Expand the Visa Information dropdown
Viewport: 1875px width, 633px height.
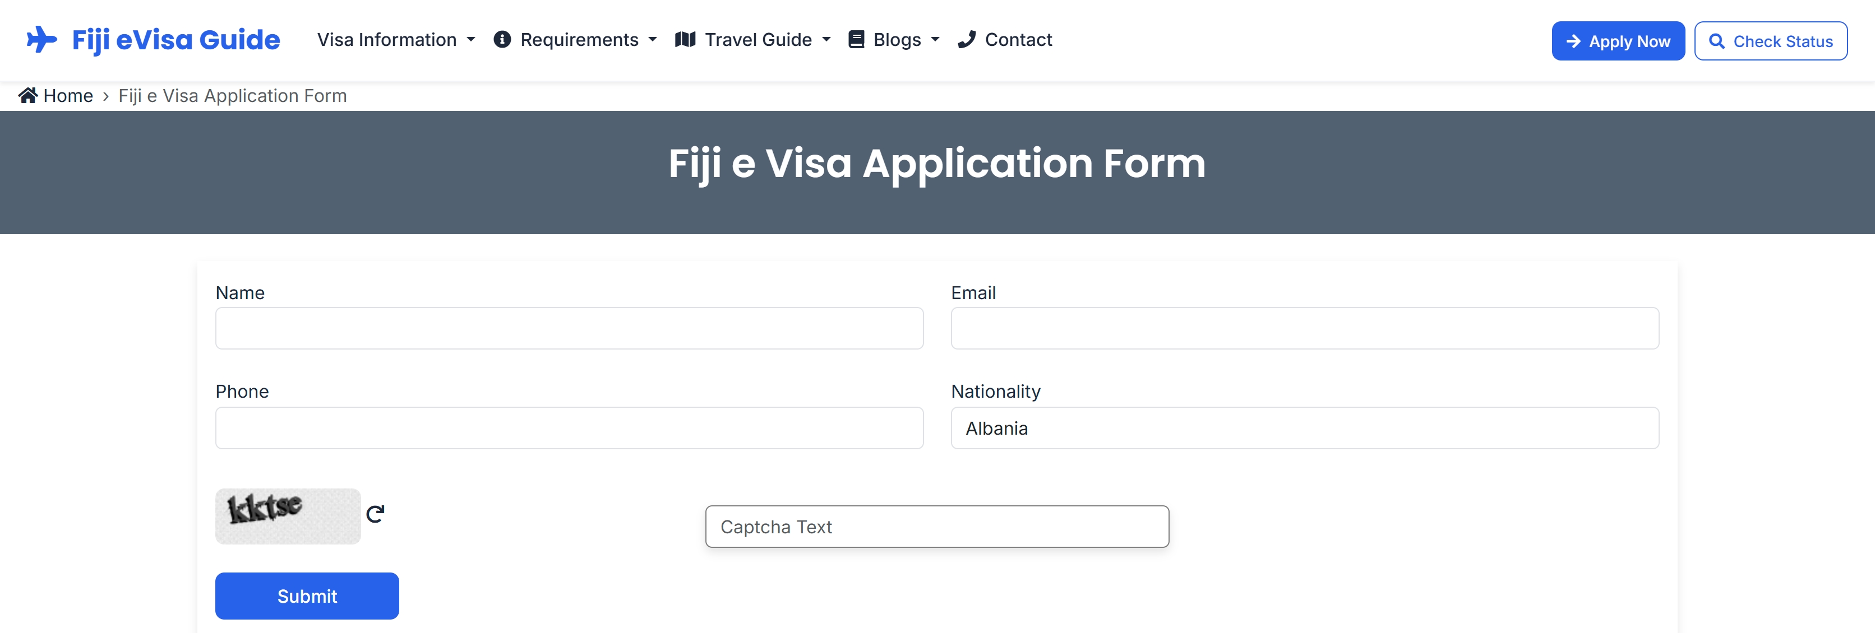coord(471,39)
